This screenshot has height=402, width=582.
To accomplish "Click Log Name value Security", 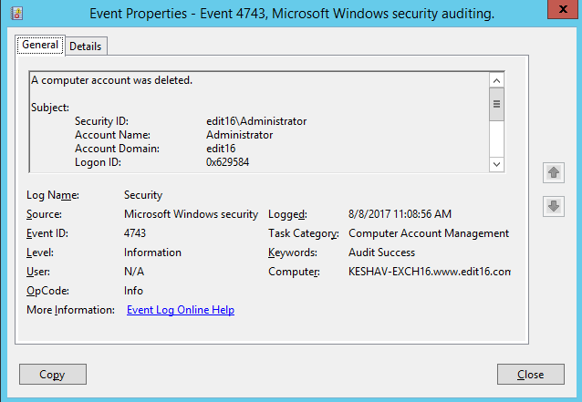I will pyautogui.click(x=143, y=195).
